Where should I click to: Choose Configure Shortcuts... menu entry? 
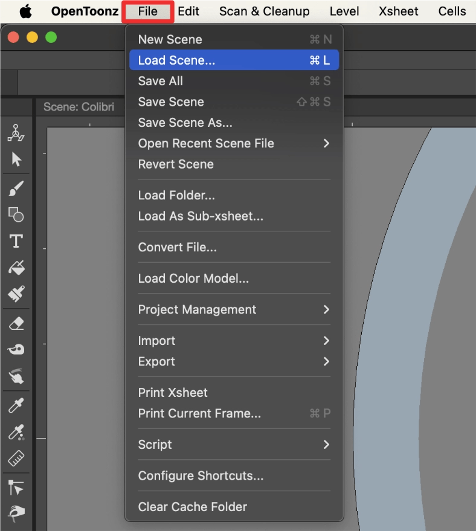click(234, 475)
